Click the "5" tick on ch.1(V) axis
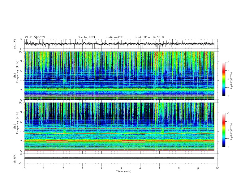Screen dimensions: 245x189 point(21,39)
